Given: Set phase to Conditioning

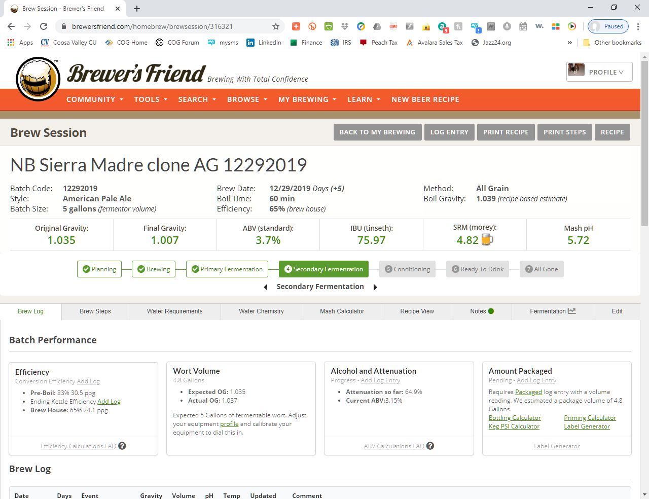Looking at the screenshot, I should click(407, 269).
